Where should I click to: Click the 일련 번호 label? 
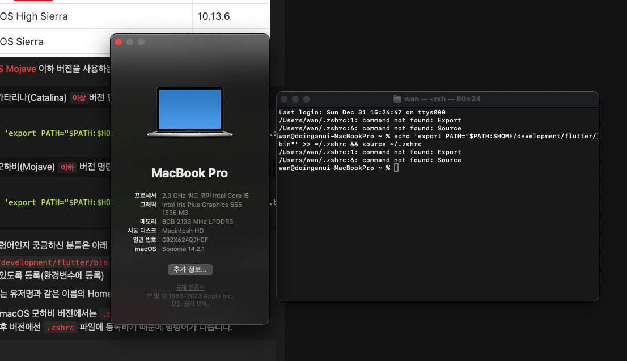[145, 240]
